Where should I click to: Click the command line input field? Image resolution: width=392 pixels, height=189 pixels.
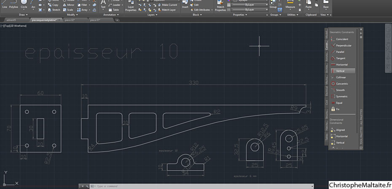(x=204, y=186)
